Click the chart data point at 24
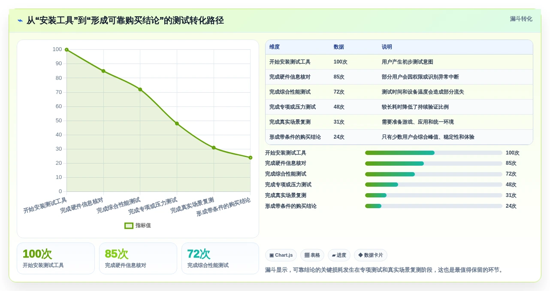 tap(251, 158)
